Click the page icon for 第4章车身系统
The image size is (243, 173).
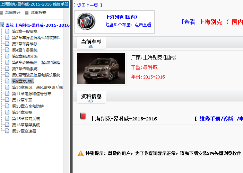coord(7,50)
